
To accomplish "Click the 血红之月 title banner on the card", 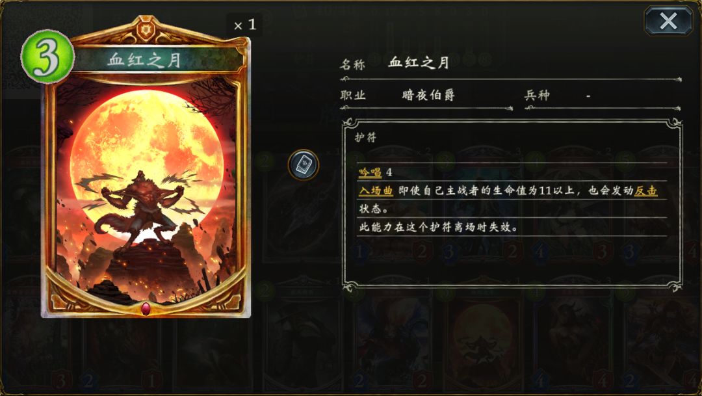I will pyautogui.click(x=144, y=60).
